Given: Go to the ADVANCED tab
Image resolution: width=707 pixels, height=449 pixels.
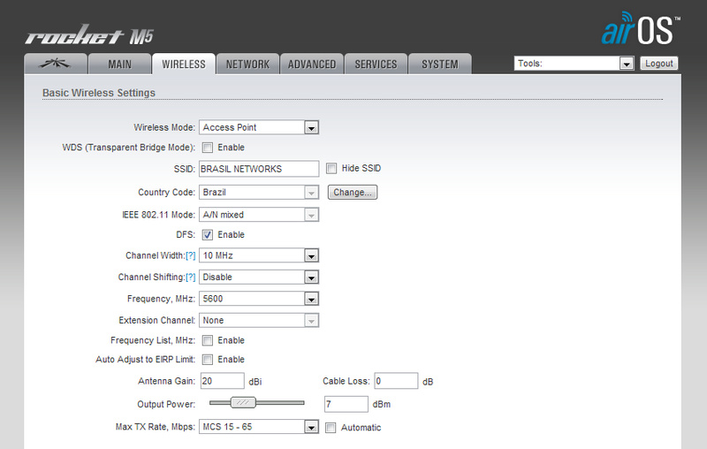Looking at the screenshot, I should (312, 64).
